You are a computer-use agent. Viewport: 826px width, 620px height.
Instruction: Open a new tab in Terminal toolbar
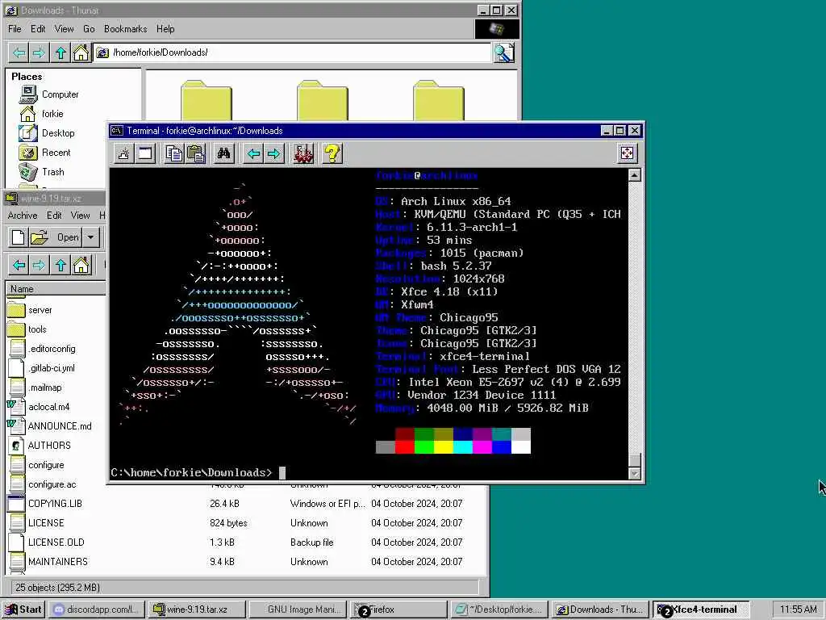123,153
